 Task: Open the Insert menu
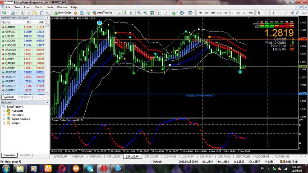click(28, 7)
